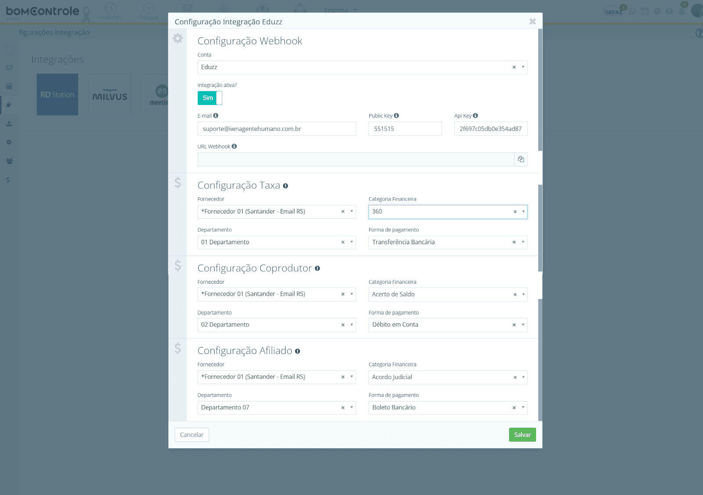Open the Débito em Conta payment dropdown
703x495 pixels.
[523, 325]
